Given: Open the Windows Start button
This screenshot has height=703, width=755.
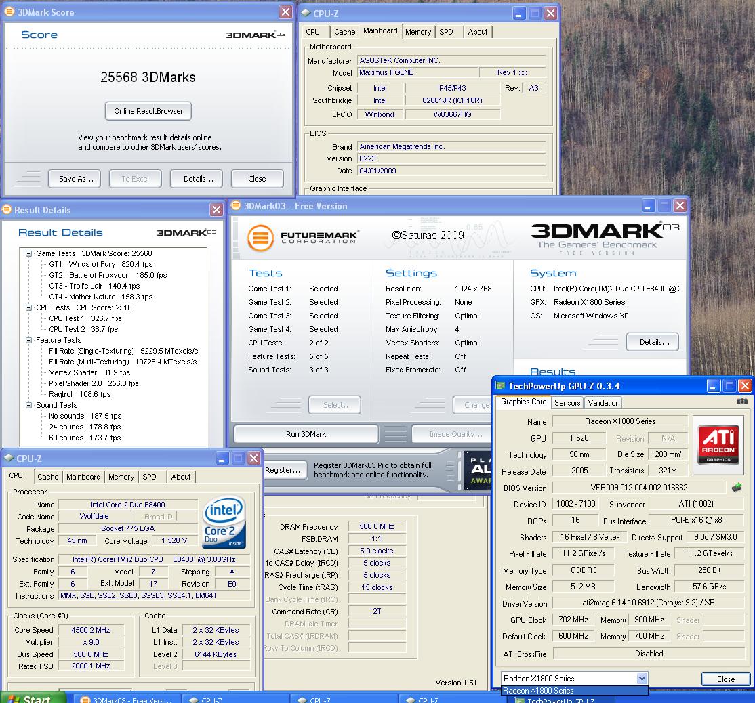Looking at the screenshot, I should (33, 698).
